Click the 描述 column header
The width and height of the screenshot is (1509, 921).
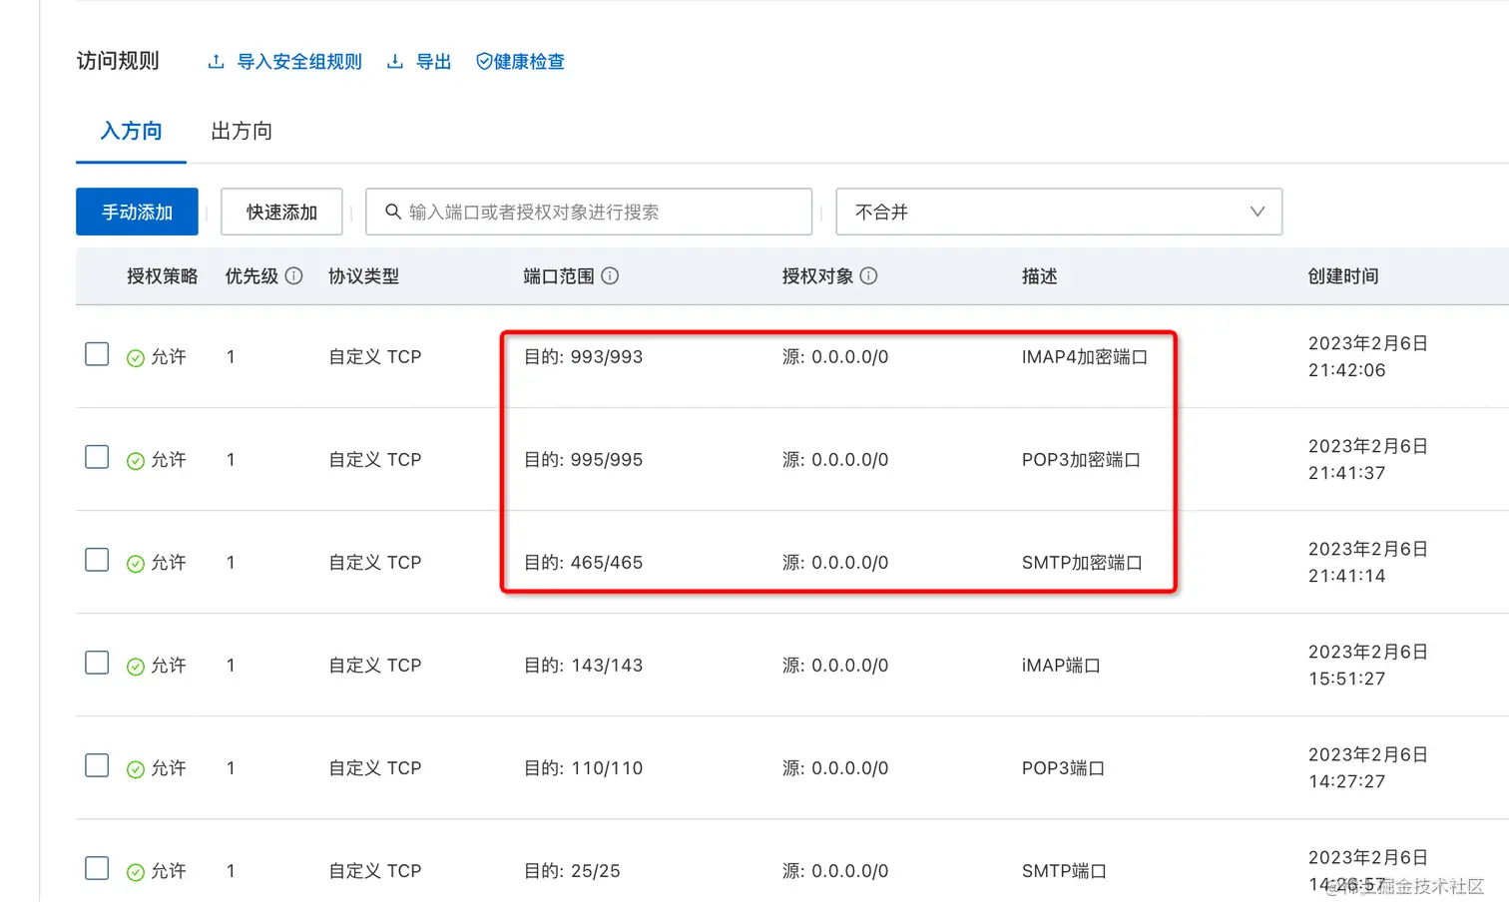[x=1039, y=276]
